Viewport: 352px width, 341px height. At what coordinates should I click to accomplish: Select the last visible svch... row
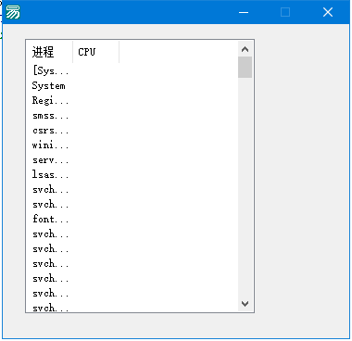click(x=50, y=308)
